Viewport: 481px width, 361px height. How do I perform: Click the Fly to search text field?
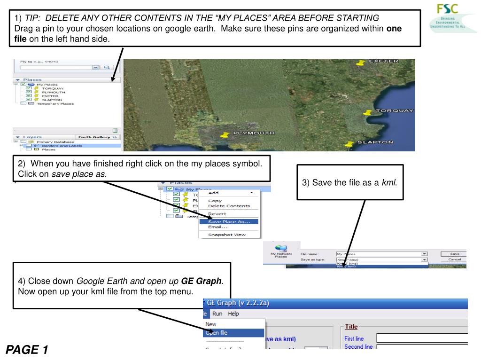tap(56, 67)
